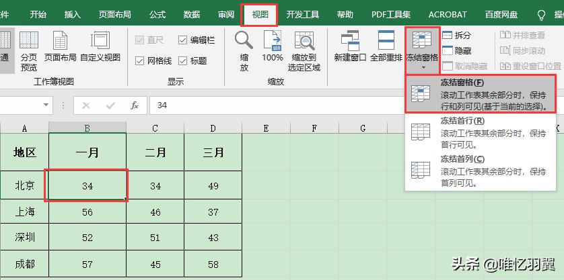This screenshot has width=564, height=280.
Task: Click the 隐藏 hide window button
Action: click(x=456, y=50)
